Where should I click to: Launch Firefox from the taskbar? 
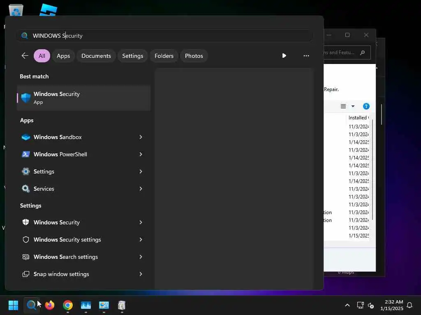[50, 305]
